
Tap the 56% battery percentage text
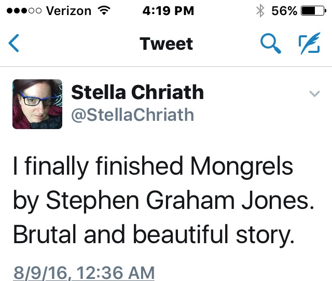[x=283, y=11]
